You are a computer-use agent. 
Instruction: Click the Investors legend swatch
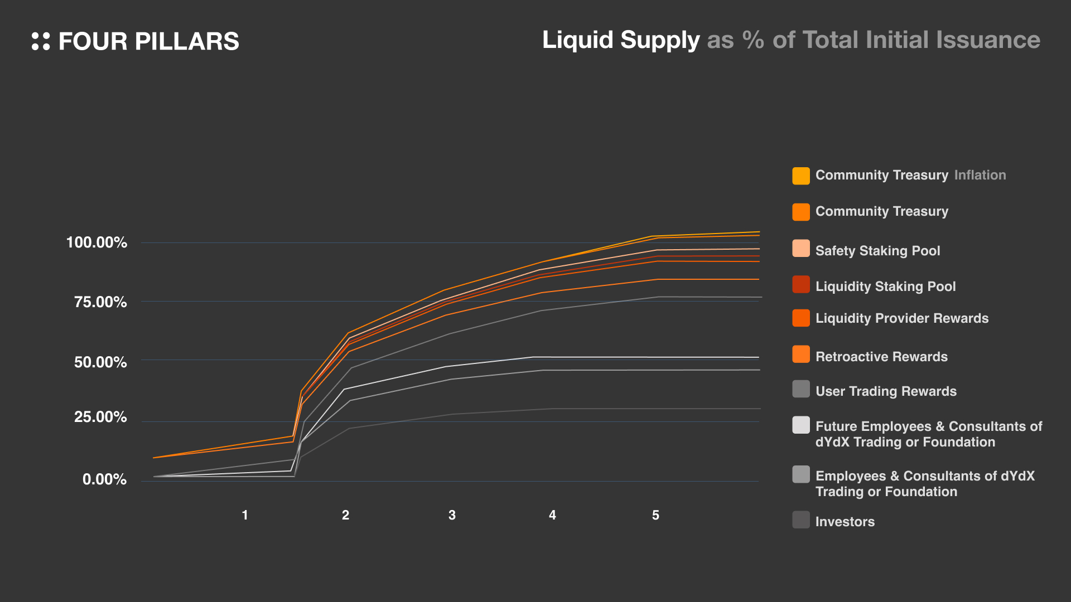[801, 520]
